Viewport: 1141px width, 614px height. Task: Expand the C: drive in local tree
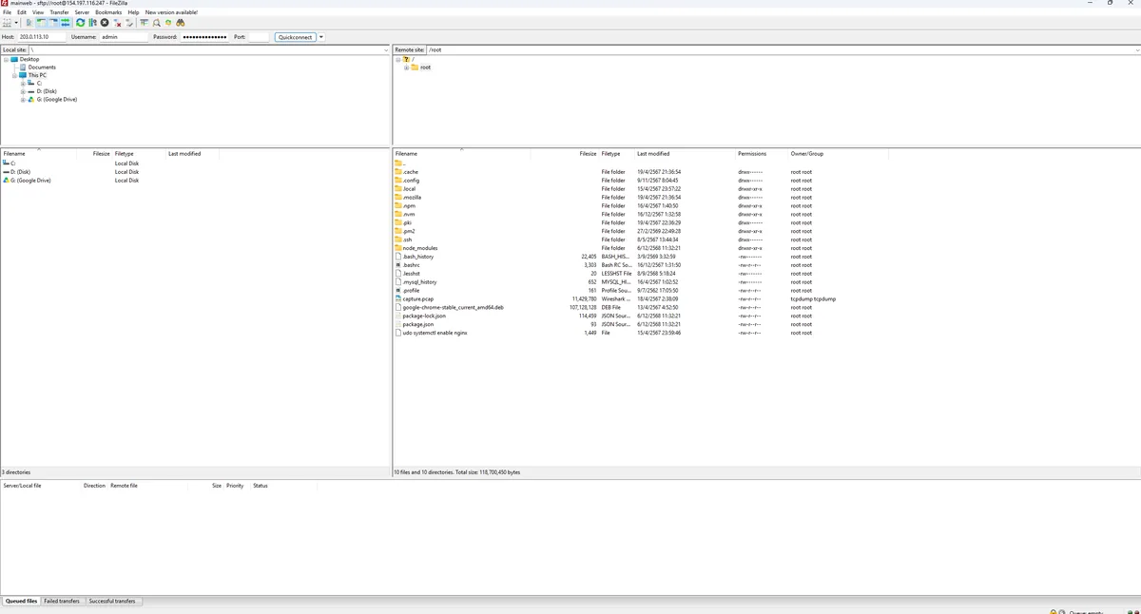[x=23, y=84]
